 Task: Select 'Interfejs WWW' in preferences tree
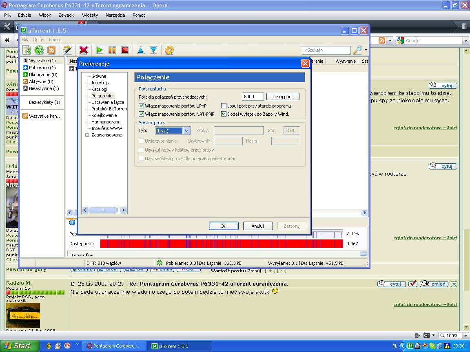pyautogui.click(x=107, y=128)
